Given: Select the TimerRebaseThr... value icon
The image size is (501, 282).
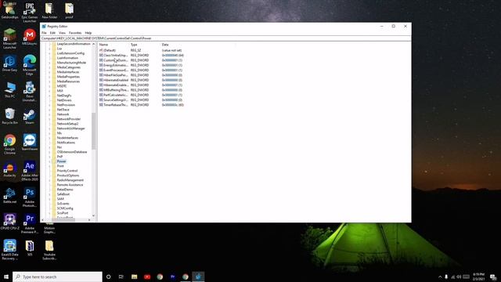Looking at the screenshot, I should [101, 105].
